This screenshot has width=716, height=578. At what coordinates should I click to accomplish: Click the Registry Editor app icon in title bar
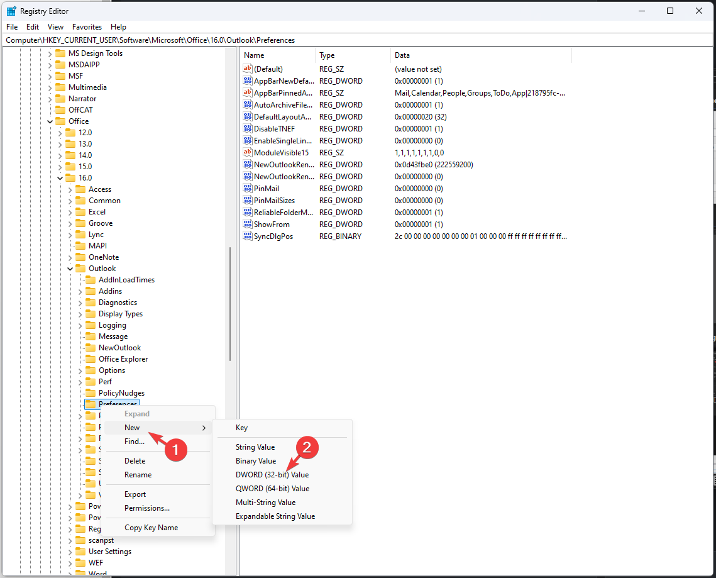(x=11, y=11)
